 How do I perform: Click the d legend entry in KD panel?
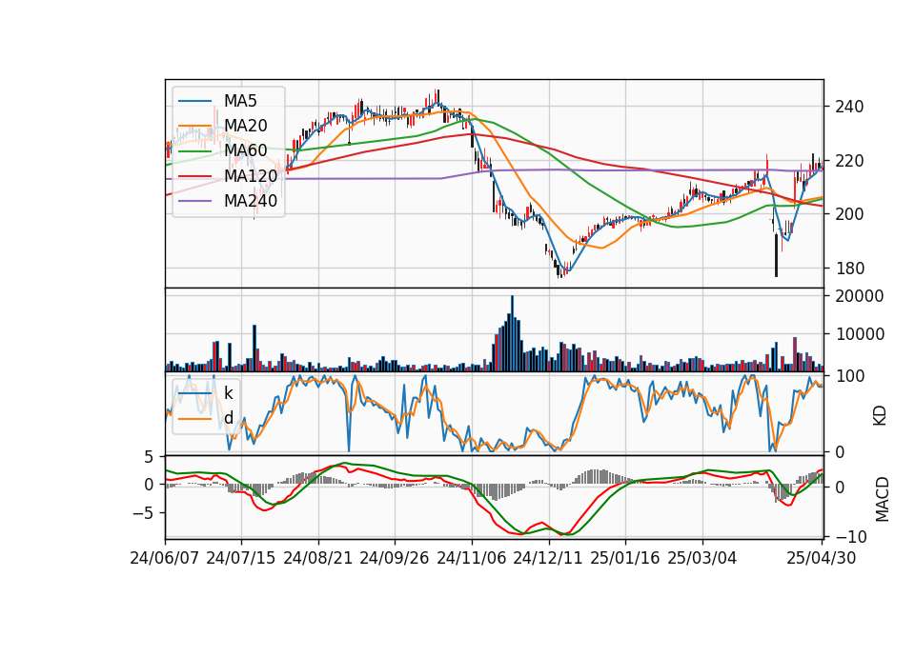pos(228,418)
